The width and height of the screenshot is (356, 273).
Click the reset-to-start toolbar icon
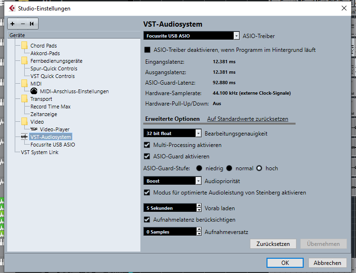tap(32, 24)
